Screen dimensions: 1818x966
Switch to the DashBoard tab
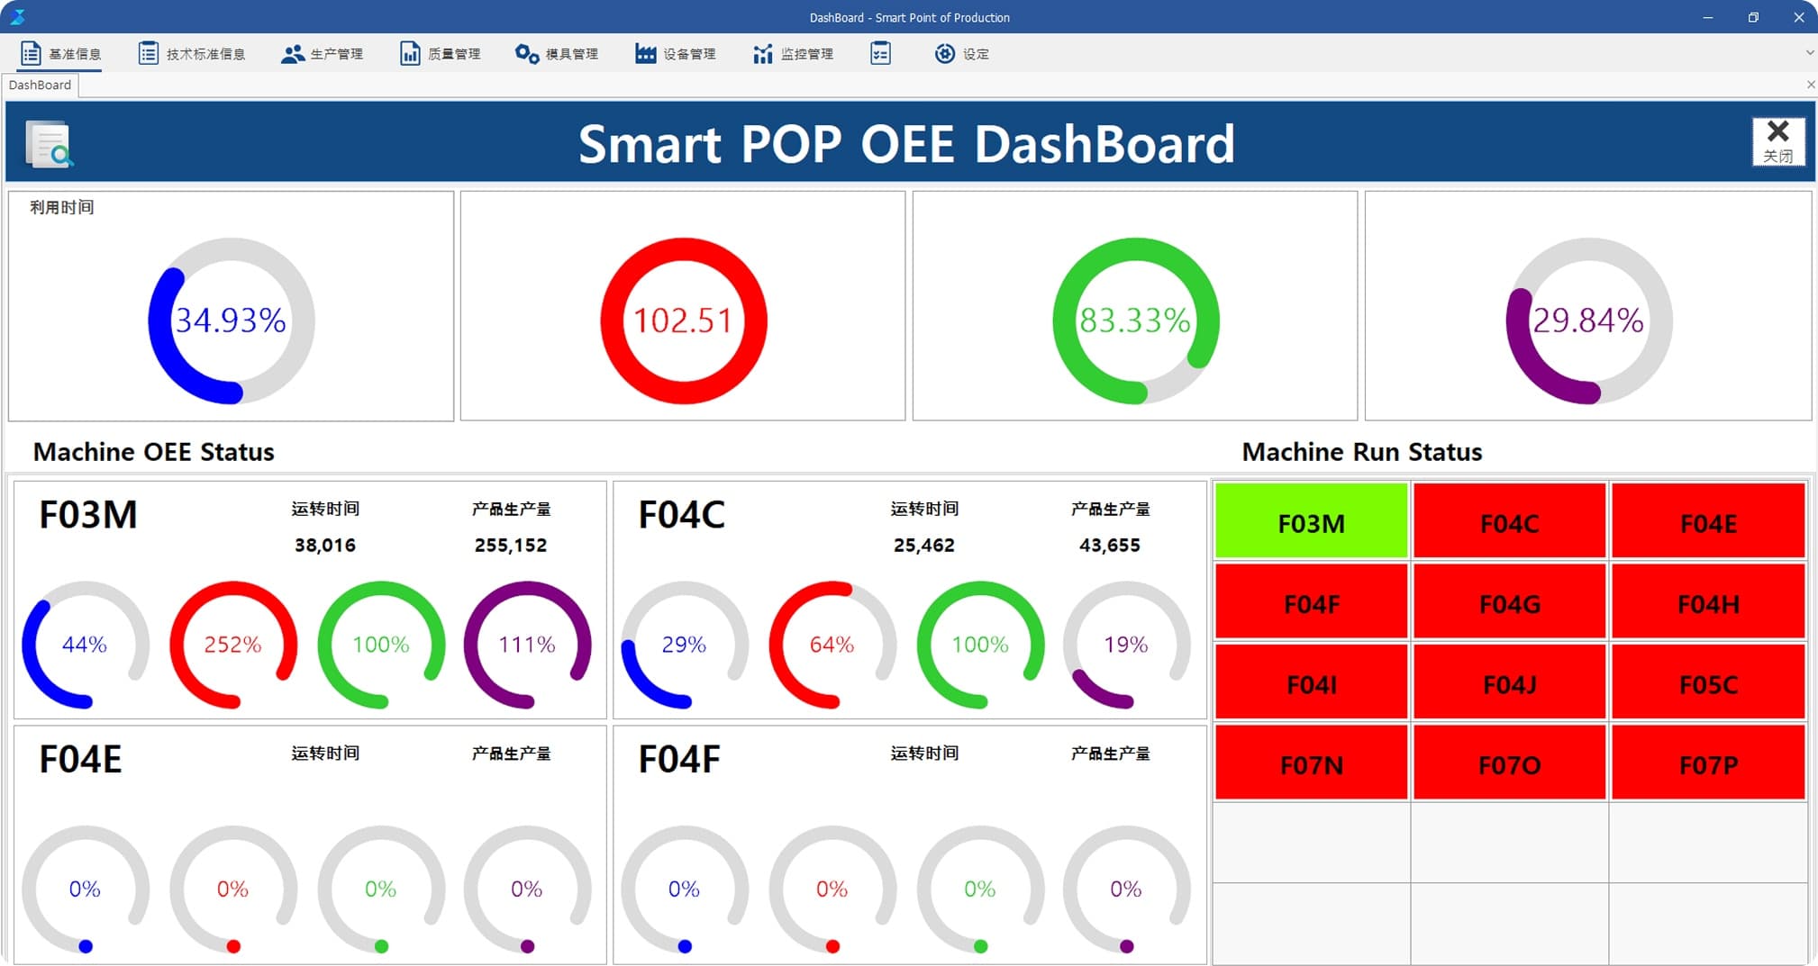pyautogui.click(x=40, y=84)
